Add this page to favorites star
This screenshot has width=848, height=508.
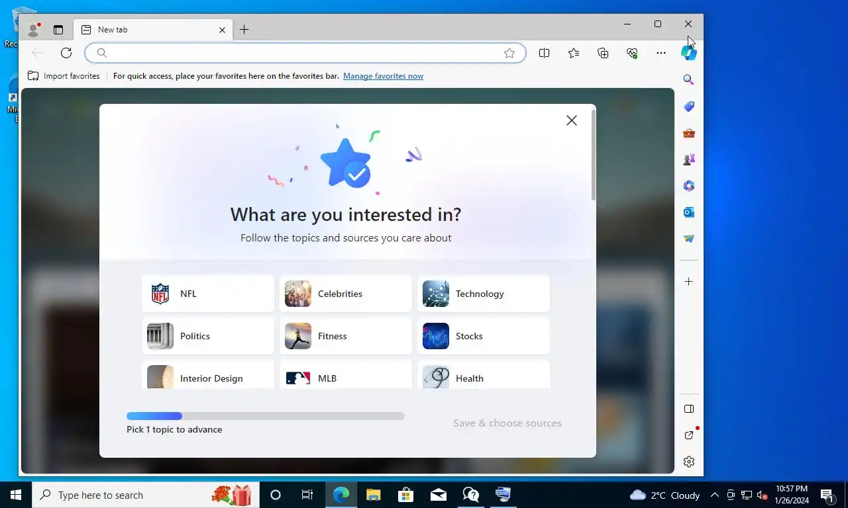pos(509,53)
